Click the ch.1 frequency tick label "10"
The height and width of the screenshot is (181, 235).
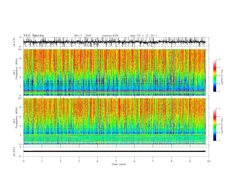point(20,49)
